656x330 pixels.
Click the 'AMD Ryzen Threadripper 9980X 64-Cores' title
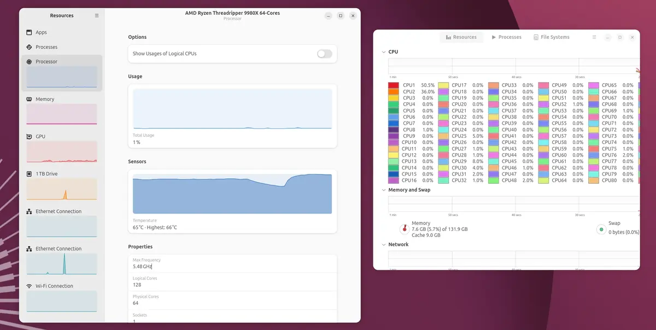point(232,13)
